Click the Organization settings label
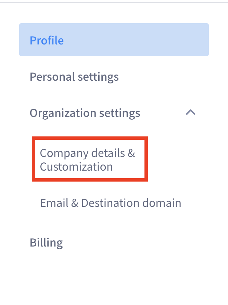This screenshot has width=228, height=305. (85, 113)
